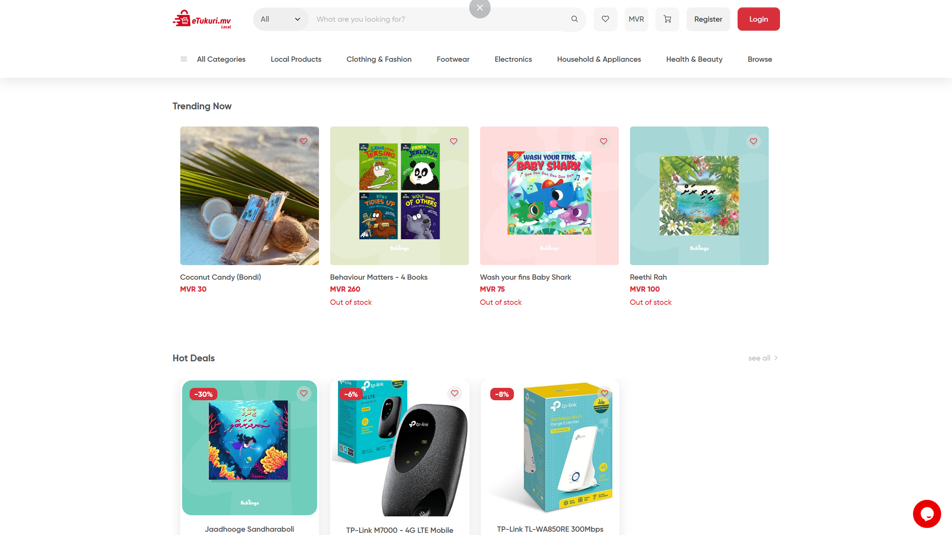Expand the Electronics category menu
The image size is (952, 535).
(513, 59)
